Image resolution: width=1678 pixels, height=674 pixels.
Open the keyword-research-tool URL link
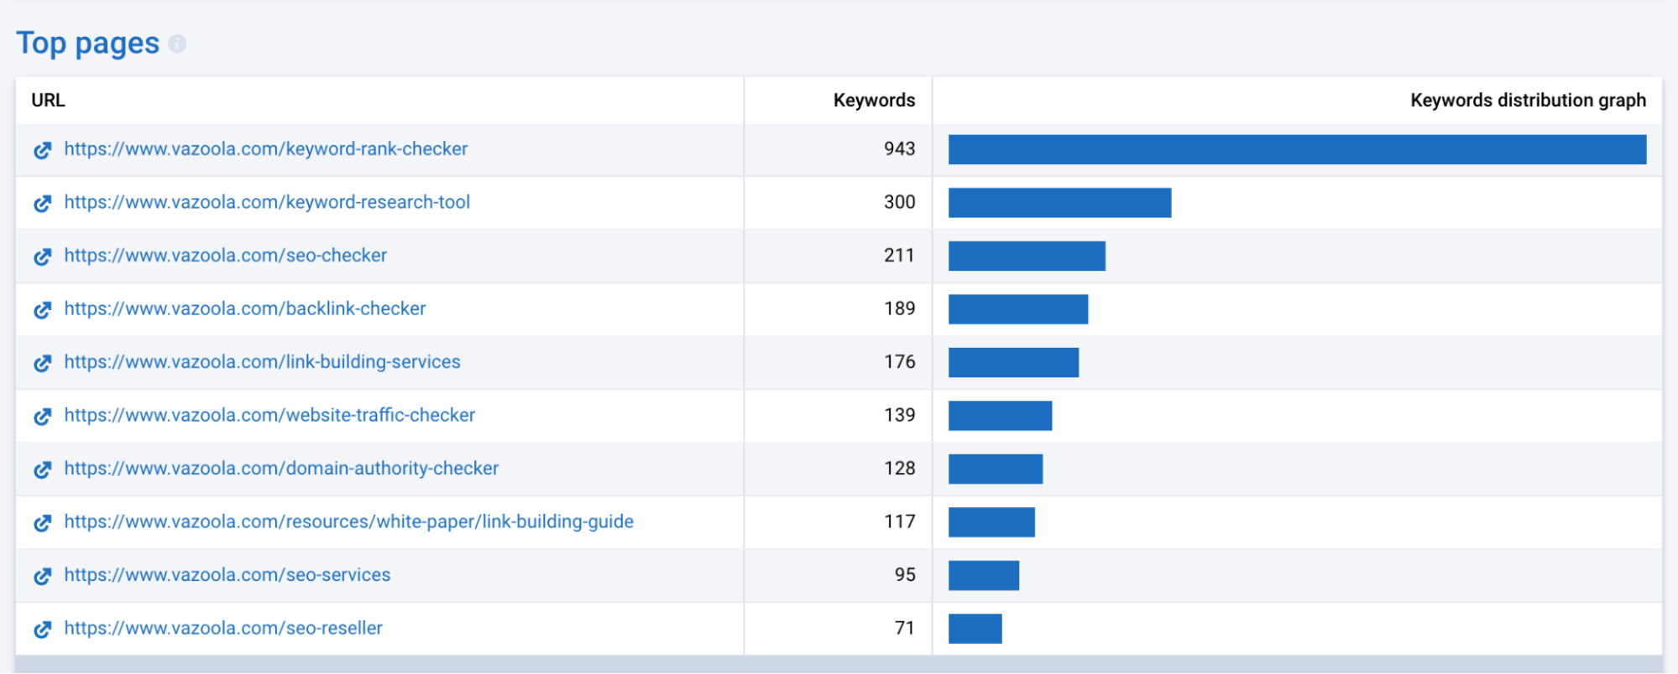(x=267, y=202)
